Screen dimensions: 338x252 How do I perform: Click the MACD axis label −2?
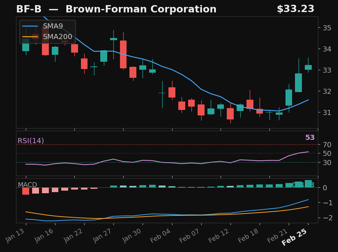tap(328, 218)
